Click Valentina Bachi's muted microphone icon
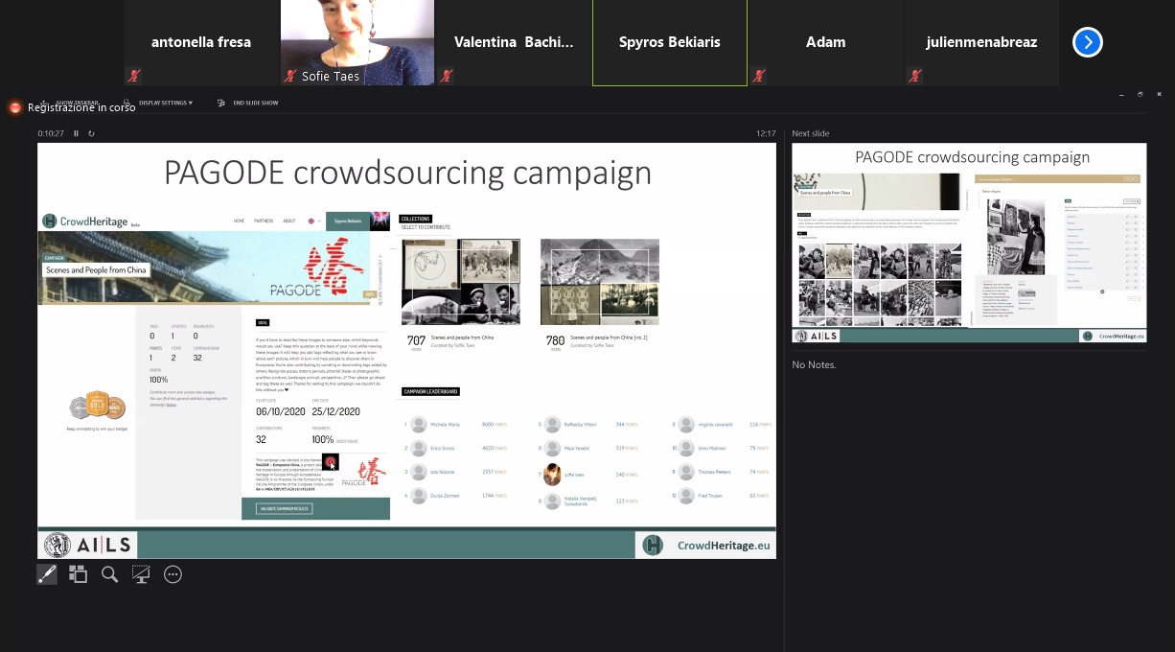 tap(447, 76)
